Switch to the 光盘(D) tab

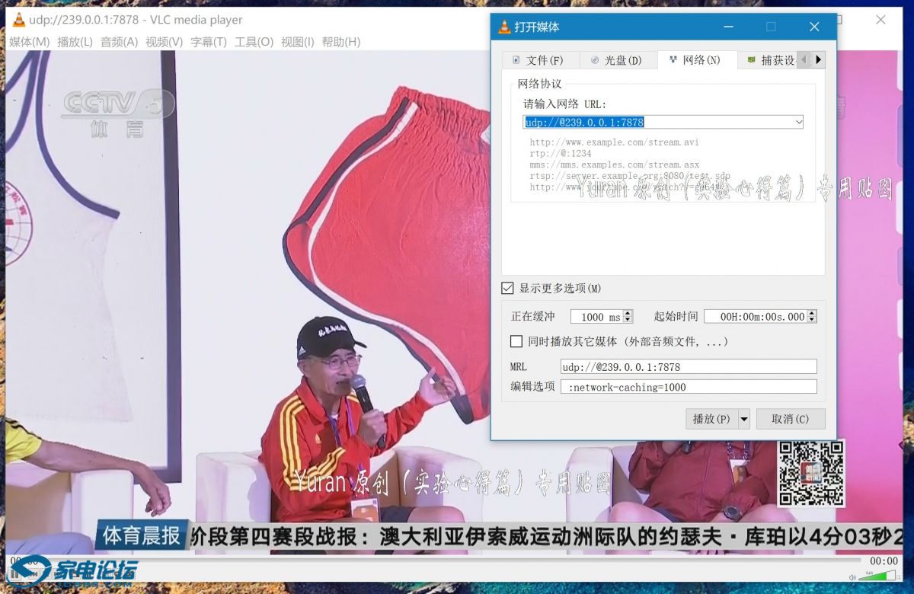(x=618, y=60)
